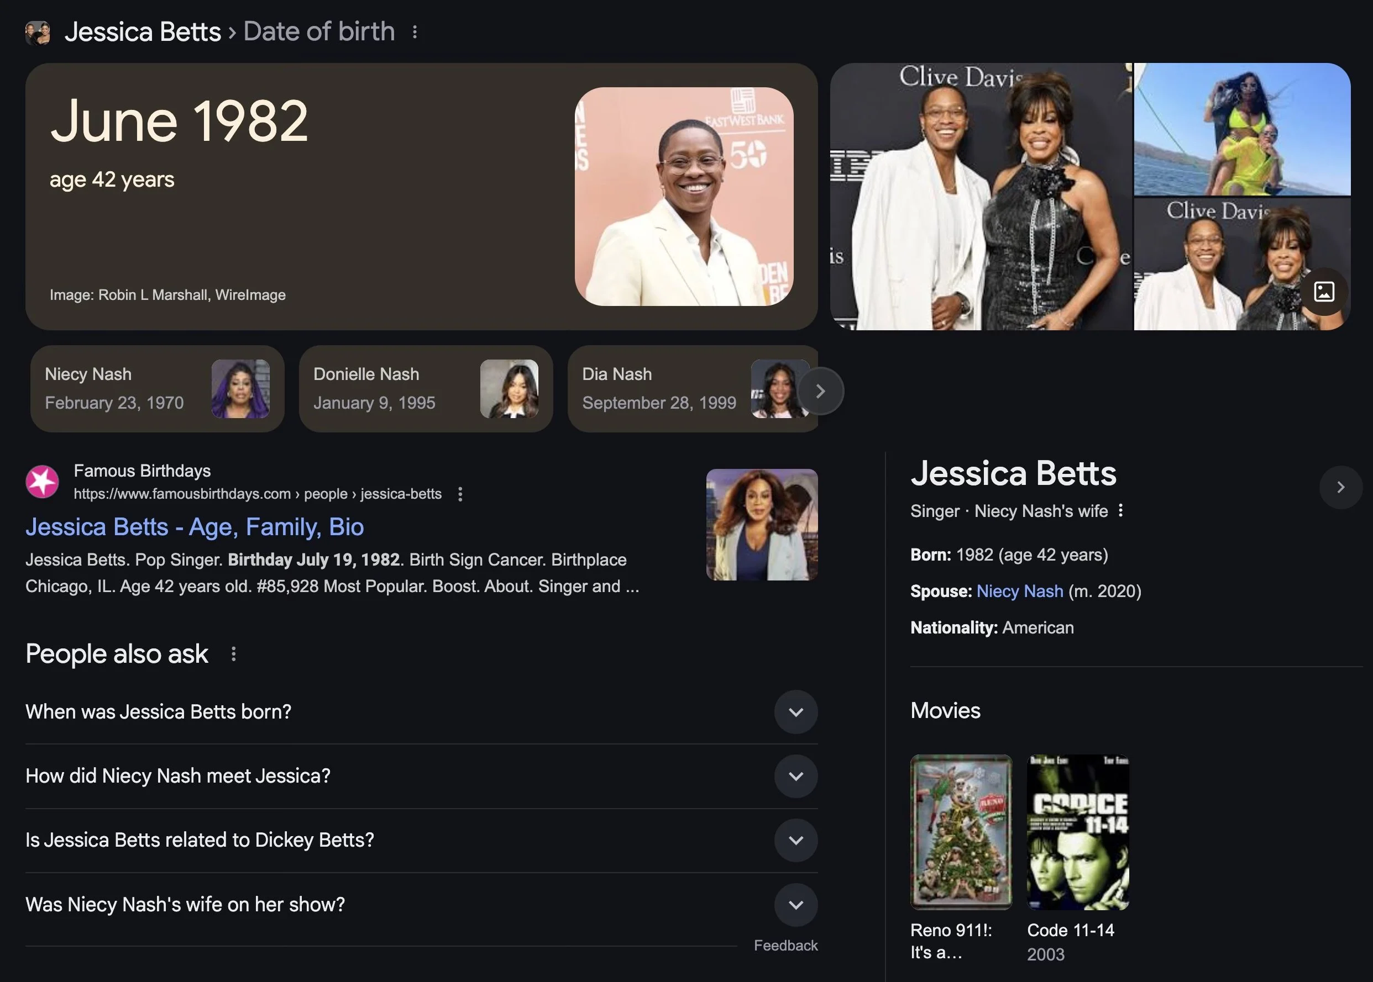Expand 'When was Jessica Betts born?' question
The width and height of the screenshot is (1373, 982).
tap(796, 712)
